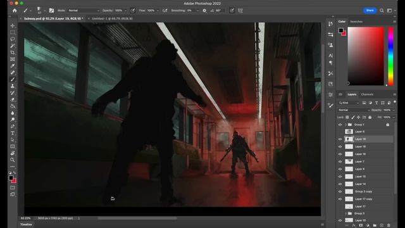Expand the Group 1 folder
The width and height of the screenshot is (405, 228).
(346, 125)
